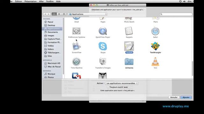The width and height of the screenshot is (204, 114).
Task: Go back with the left arrow button
Action: (45, 14)
